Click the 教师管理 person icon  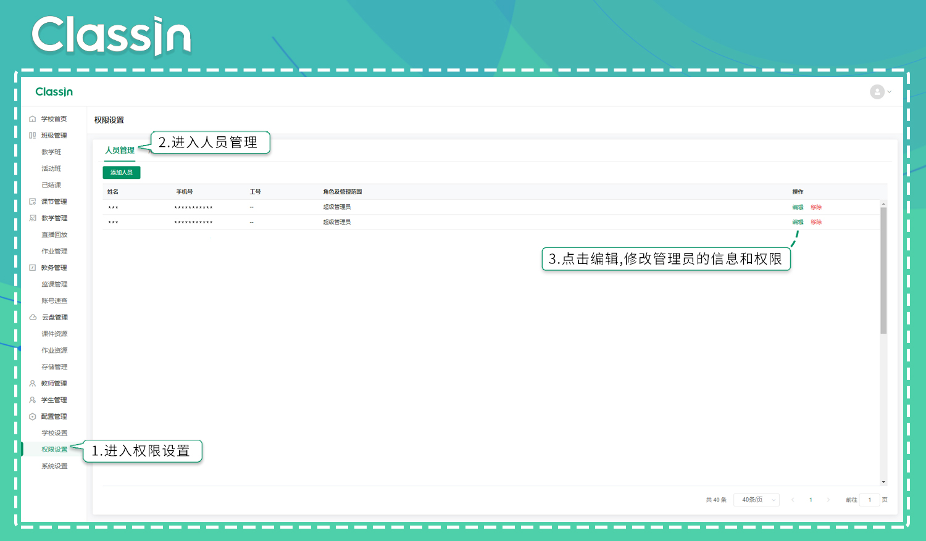(33, 384)
